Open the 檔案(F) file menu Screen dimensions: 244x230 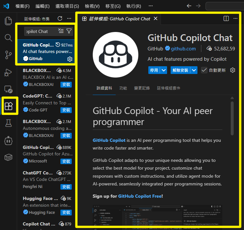pyautogui.click(x=22, y=6)
